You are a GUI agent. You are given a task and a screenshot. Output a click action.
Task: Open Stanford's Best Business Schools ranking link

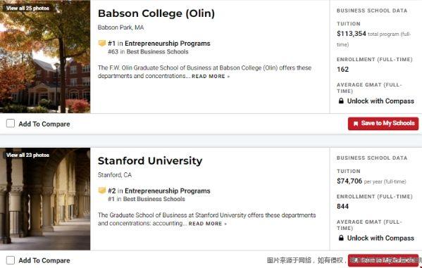click(154, 199)
